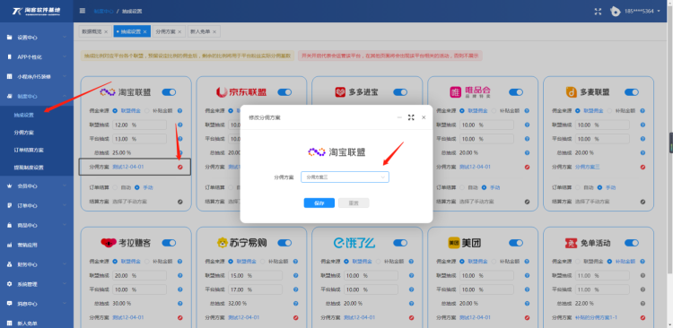This screenshot has width=673, height=328.
Task: Toggle the 淘宝联盟 platform switch
Action: (x=169, y=92)
